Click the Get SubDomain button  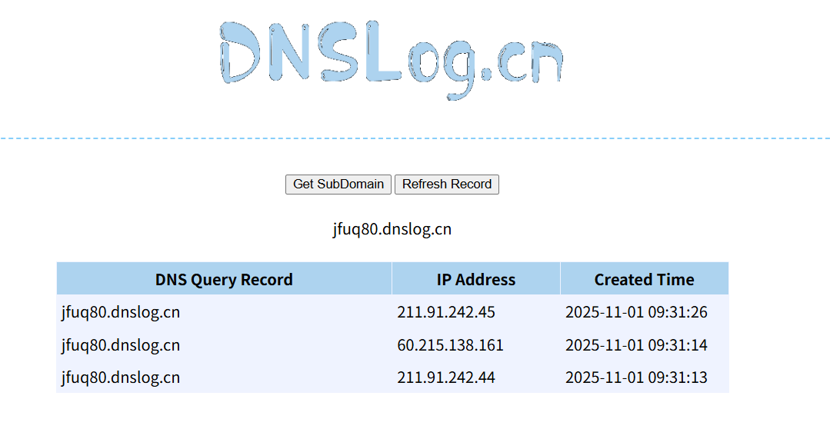[338, 184]
